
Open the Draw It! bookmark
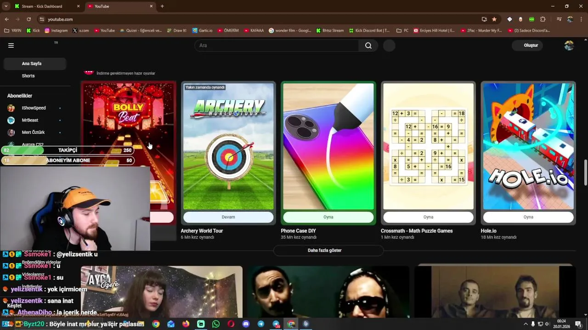[x=176, y=31]
